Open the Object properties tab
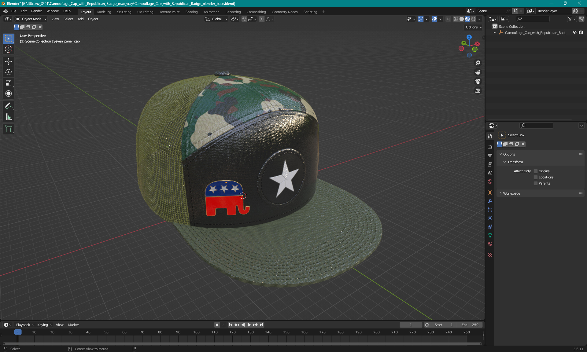Screen dimensions: 587x352 (x=490, y=193)
